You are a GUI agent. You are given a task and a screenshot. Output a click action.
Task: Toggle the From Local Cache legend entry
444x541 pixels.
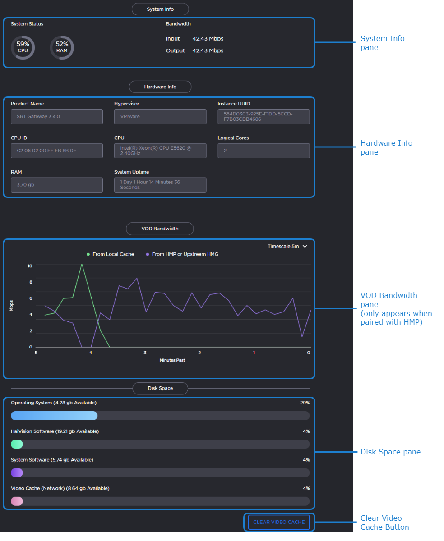click(110, 254)
